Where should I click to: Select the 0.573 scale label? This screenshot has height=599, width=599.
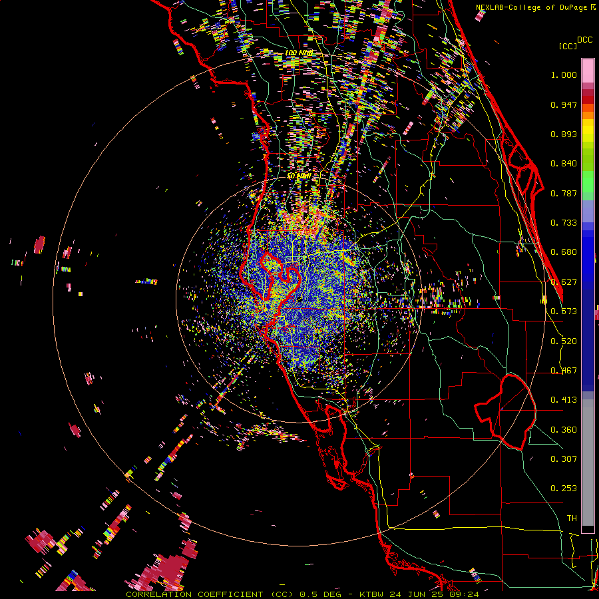(x=564, y=311)
